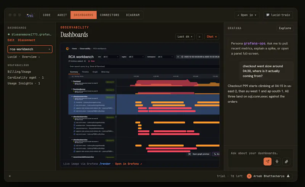Switch to the CODE tab
The height and width of the screenshot is (187, 305).
(x=47, y=15)
